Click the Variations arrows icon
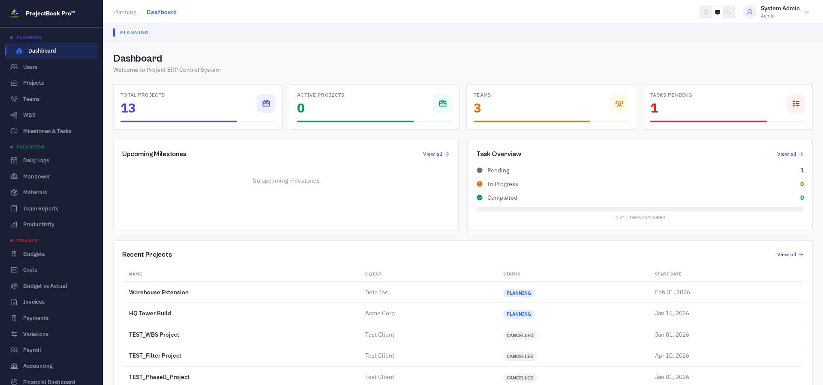 pyautogui.click(x=14, y=334)
